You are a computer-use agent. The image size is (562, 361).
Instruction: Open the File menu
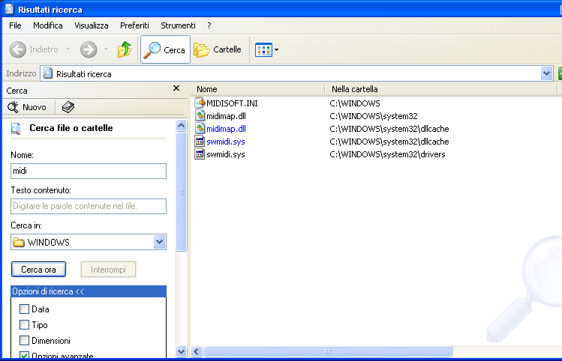pyautogui.click(x=15, y=25)
